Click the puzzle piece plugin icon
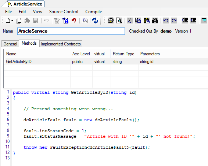Screen dimensions: 208x166 click(x=27, y=21)
